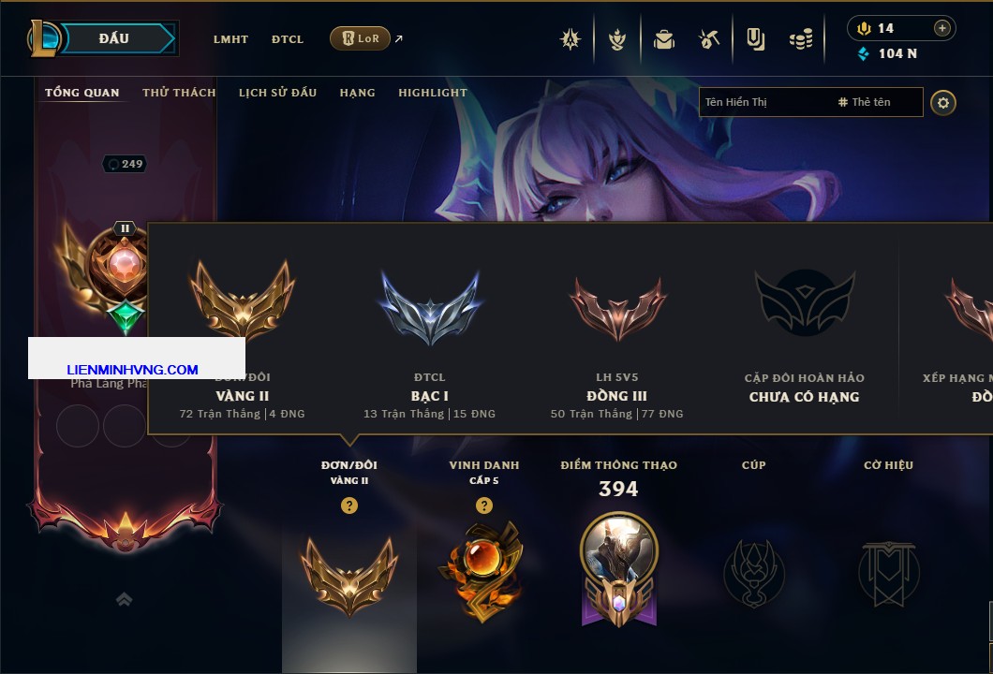Open the HIGHLIGHT tab

pyautogui.click(x=433, y=93)
